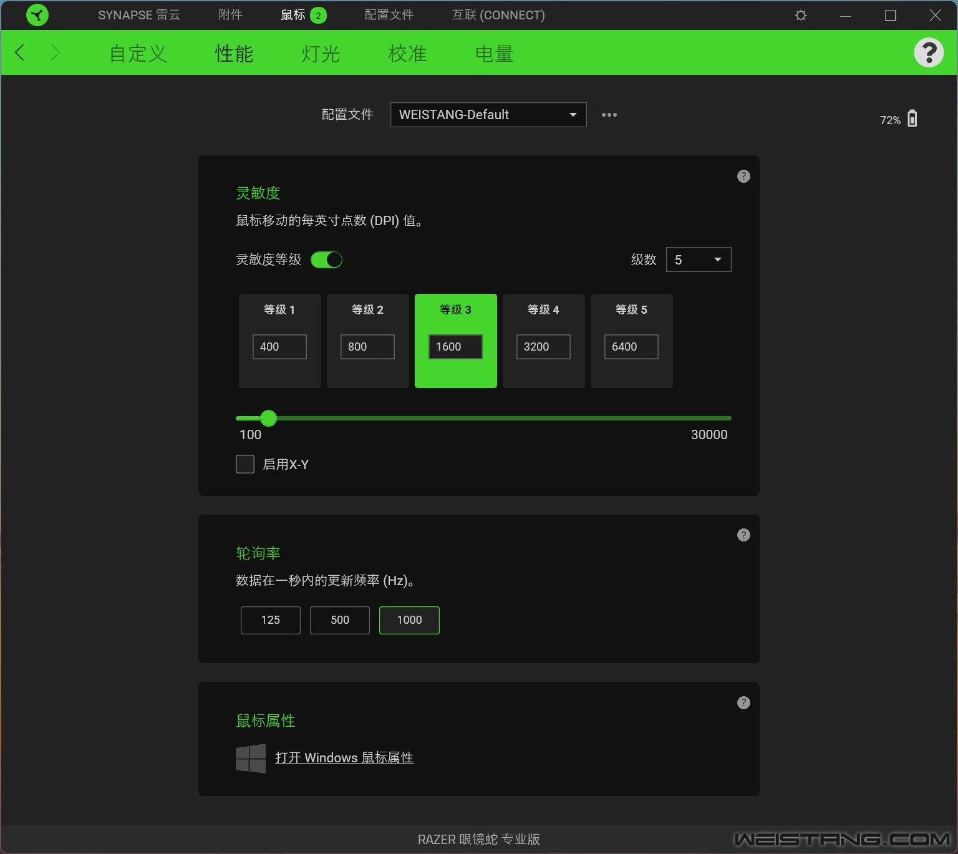Open the large help question mark
Screen dimensions: 958x854
(929, 52)
